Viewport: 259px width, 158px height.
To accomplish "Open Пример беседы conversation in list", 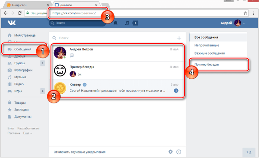I will [x=117, y=71].
